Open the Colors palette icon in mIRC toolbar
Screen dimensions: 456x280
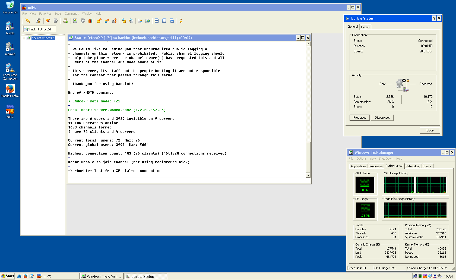(x=90, y=21)
